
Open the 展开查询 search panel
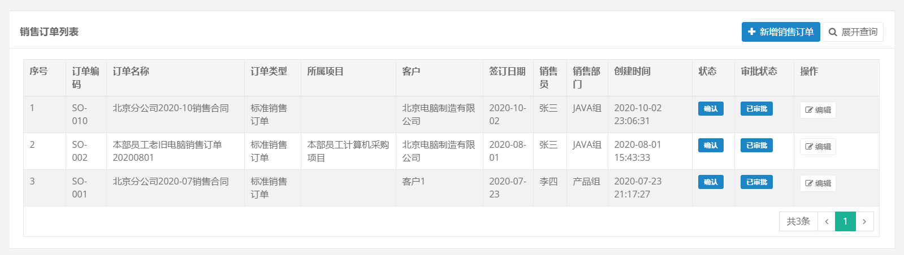click(853, 32)
